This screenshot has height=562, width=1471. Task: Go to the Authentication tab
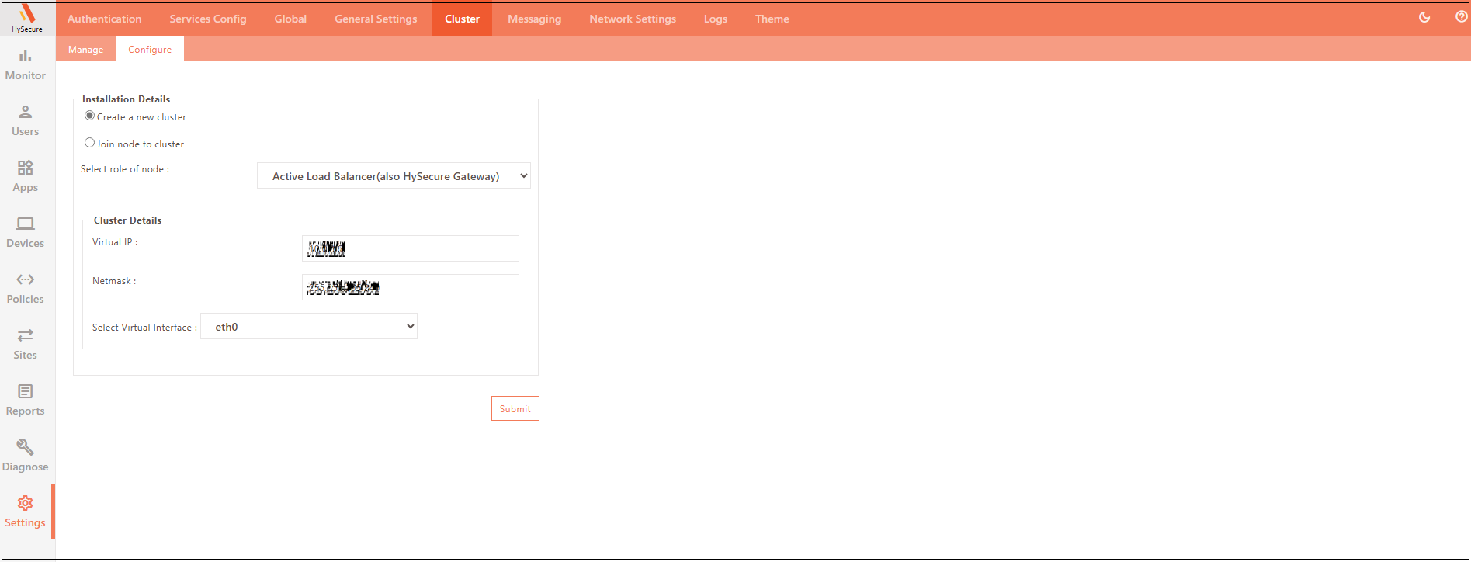click(105, 19)
